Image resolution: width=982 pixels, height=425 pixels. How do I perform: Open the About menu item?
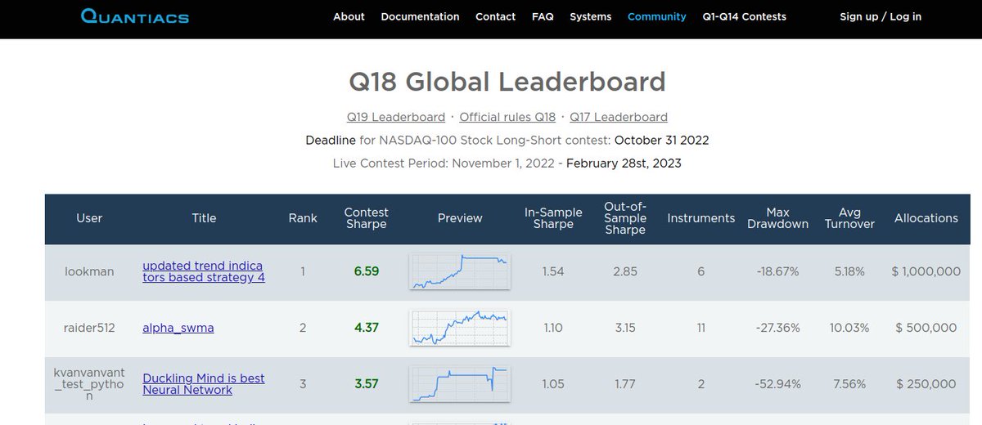pyautogui.click(x=349, y=16)
